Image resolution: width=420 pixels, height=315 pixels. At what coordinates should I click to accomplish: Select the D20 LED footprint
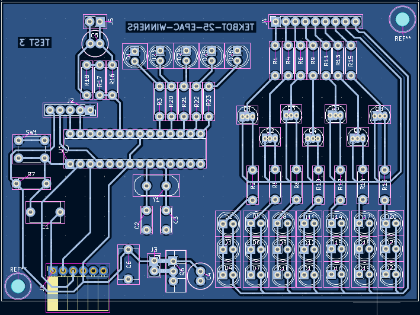point(390,224)
